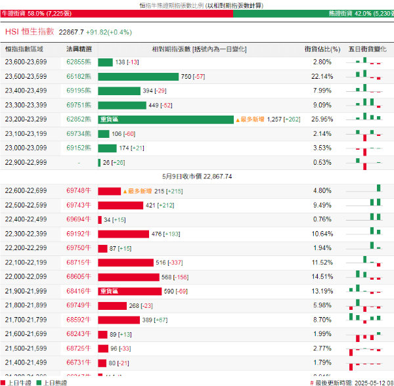Click the red bar for 516 contracts
This screenshot has height=386, width=394.
tap(125, 263)
